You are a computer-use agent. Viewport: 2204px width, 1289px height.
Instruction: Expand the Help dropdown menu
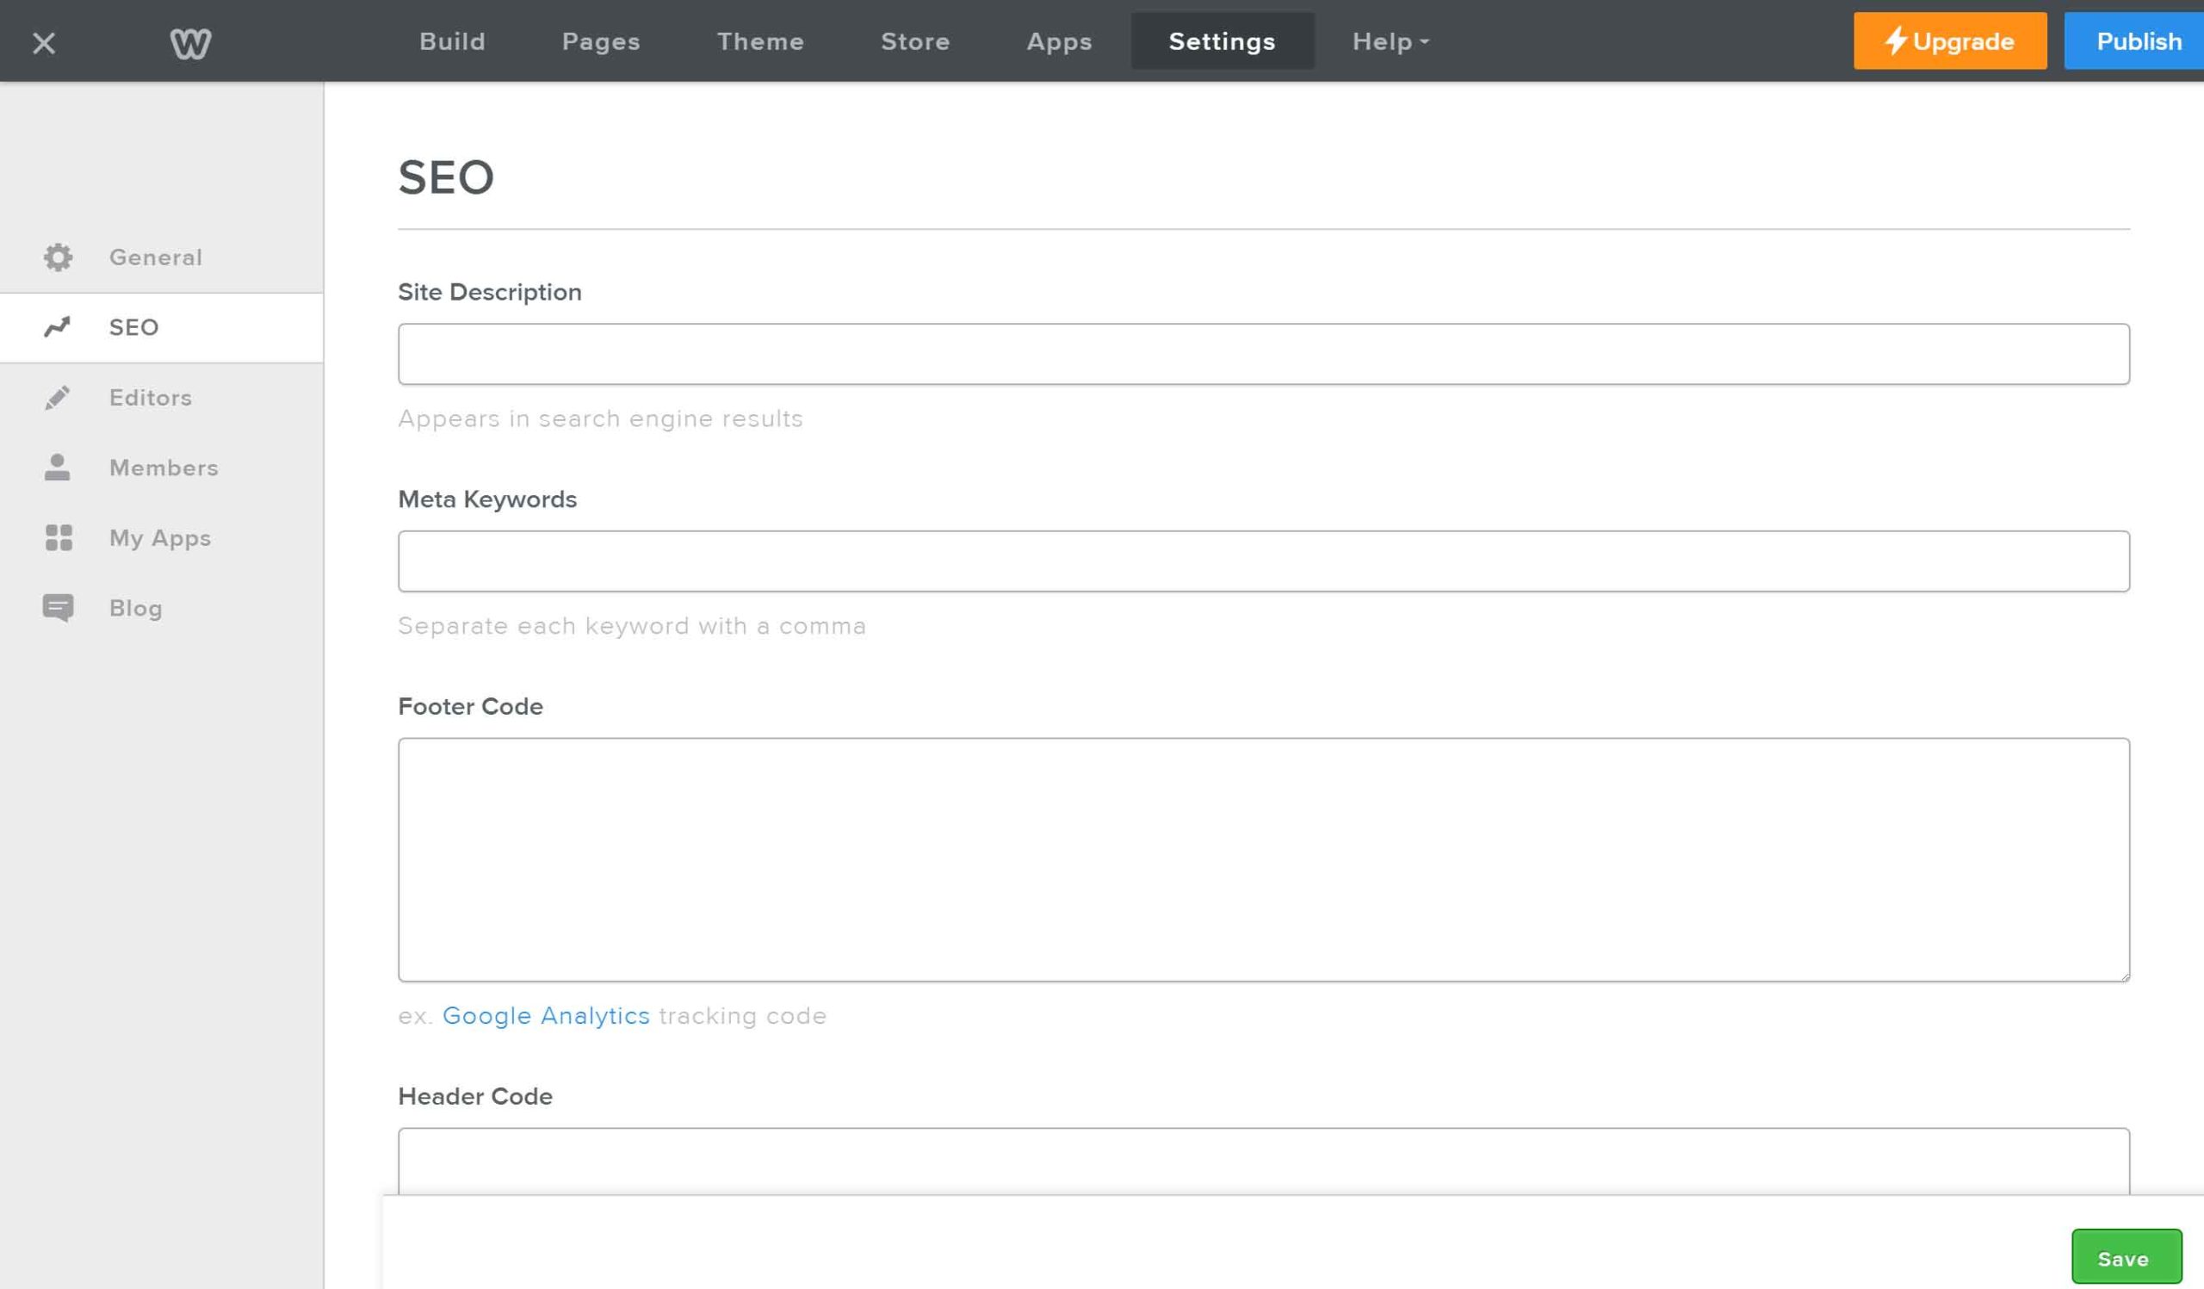coord(1390,41)
